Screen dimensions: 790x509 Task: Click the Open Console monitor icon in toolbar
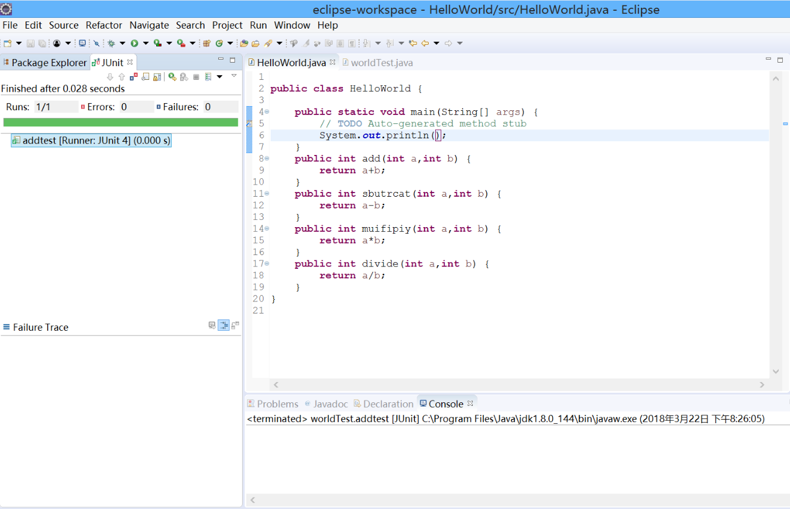click(83, 43)
